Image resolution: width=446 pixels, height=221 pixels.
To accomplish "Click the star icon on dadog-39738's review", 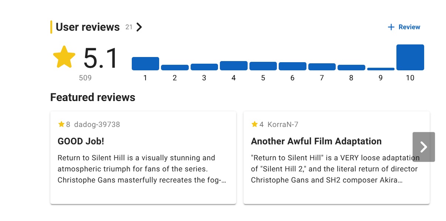I will (x=61, y=124).
